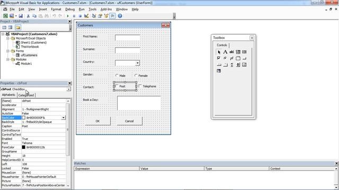Select the TabStrip tool in Toolbox
Viewport: 339px width, 190px height.
click(x=219, y=64)
